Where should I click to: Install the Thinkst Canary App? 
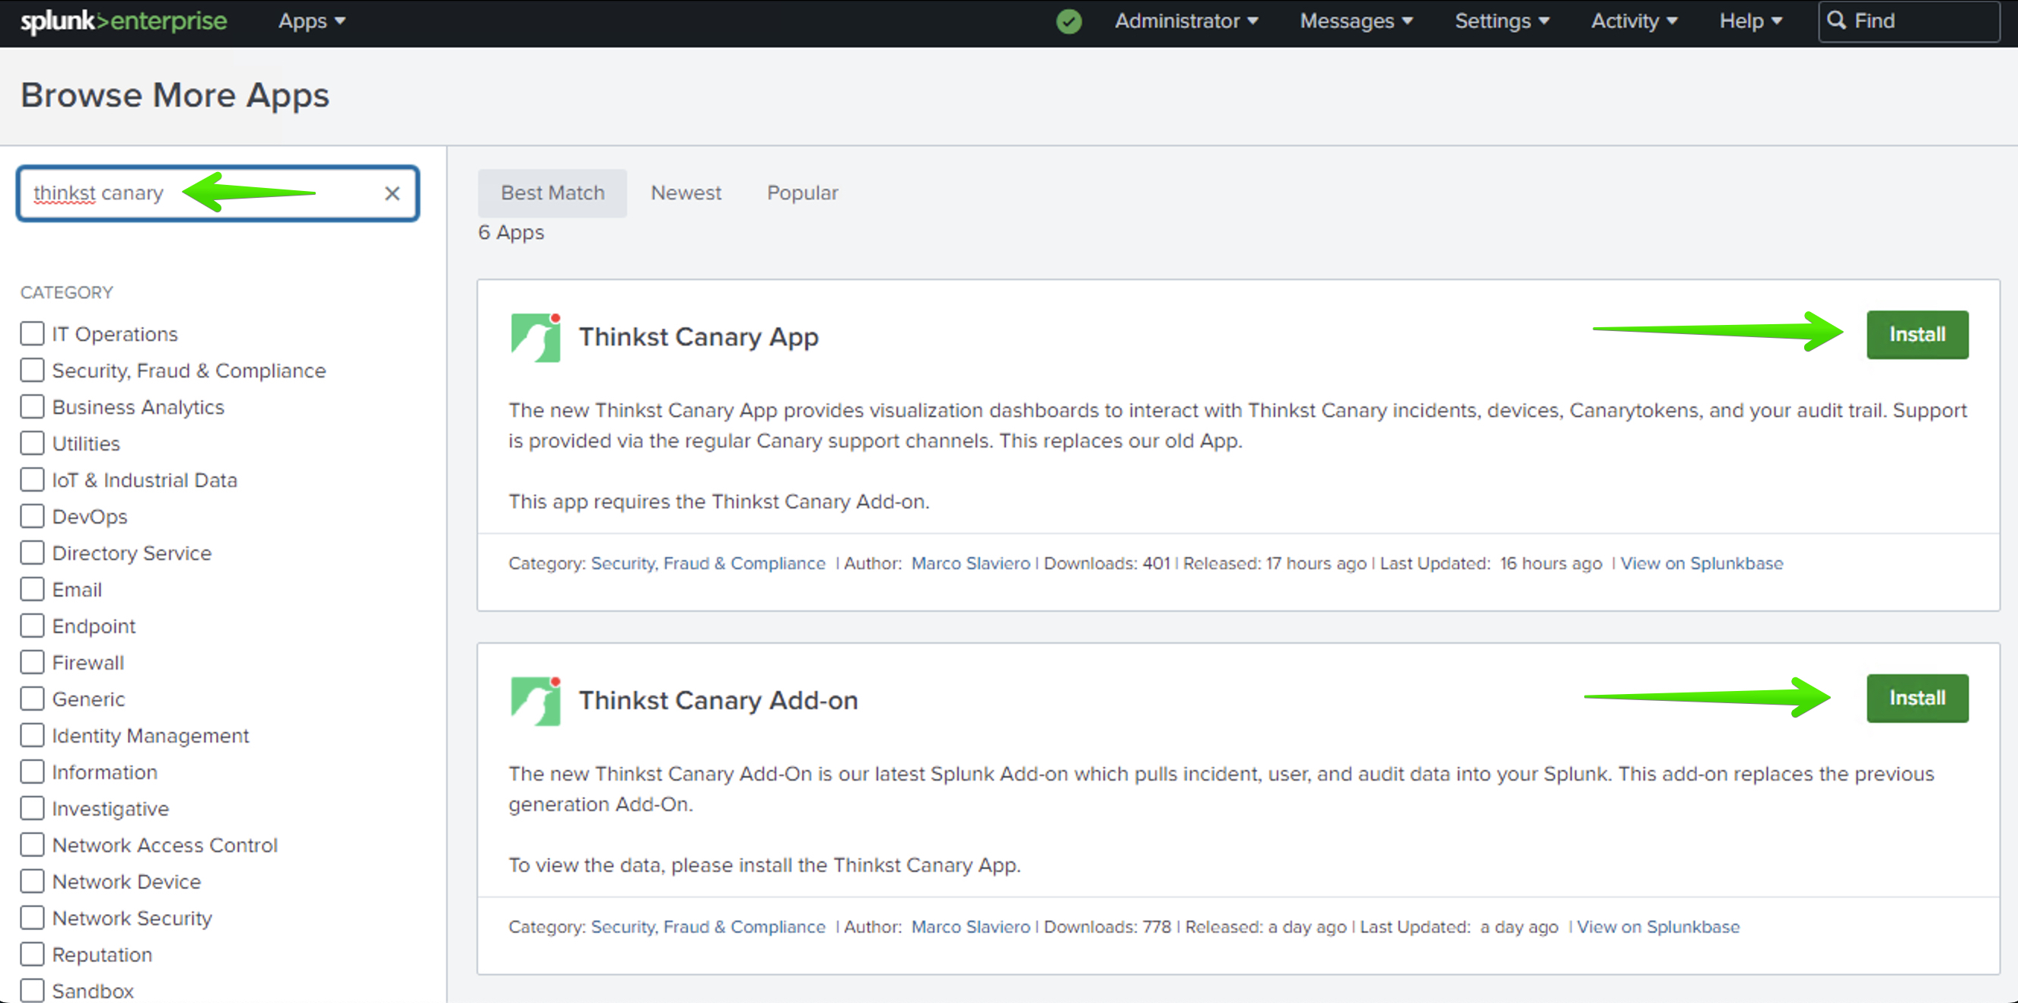coord(1917,335)
